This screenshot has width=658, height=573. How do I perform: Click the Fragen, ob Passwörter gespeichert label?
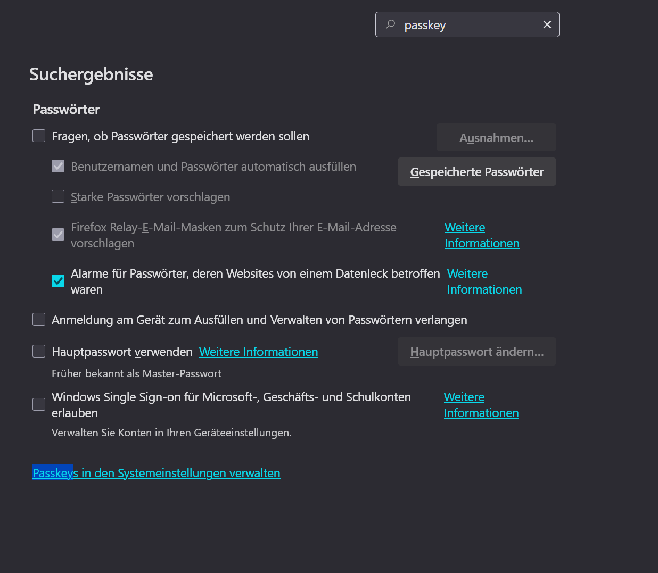(x=180, y=137)
